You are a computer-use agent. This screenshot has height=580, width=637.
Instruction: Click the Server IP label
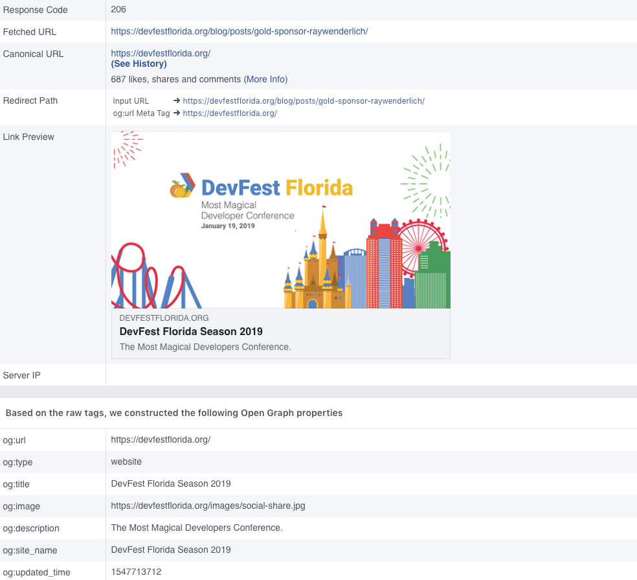point(22,375)
